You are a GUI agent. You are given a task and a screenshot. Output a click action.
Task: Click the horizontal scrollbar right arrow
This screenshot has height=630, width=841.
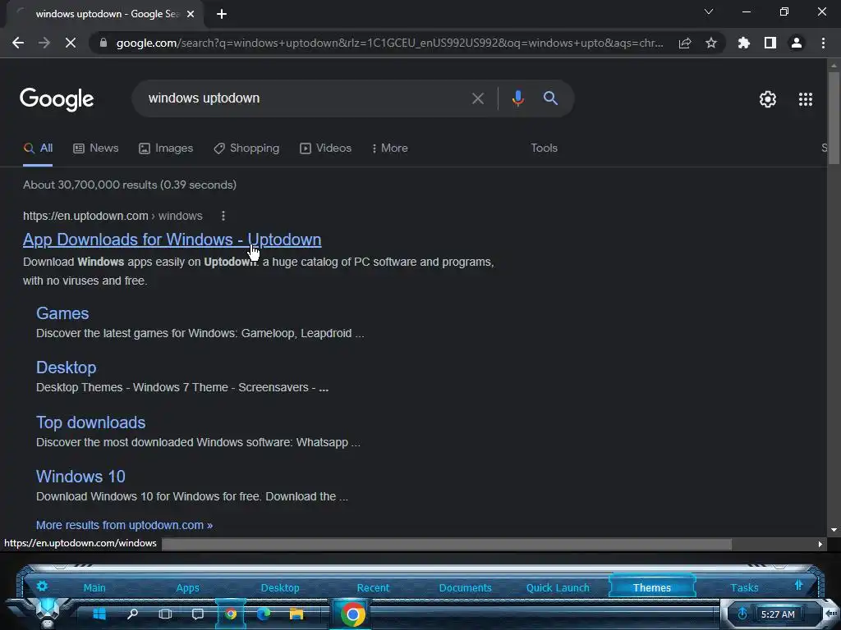click(x=820, y=545)
